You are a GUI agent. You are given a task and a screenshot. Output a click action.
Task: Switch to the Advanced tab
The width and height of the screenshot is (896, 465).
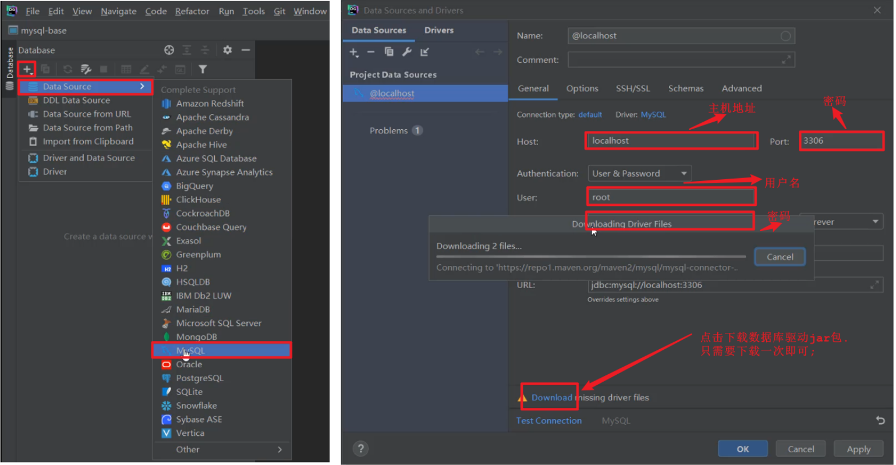742,88
